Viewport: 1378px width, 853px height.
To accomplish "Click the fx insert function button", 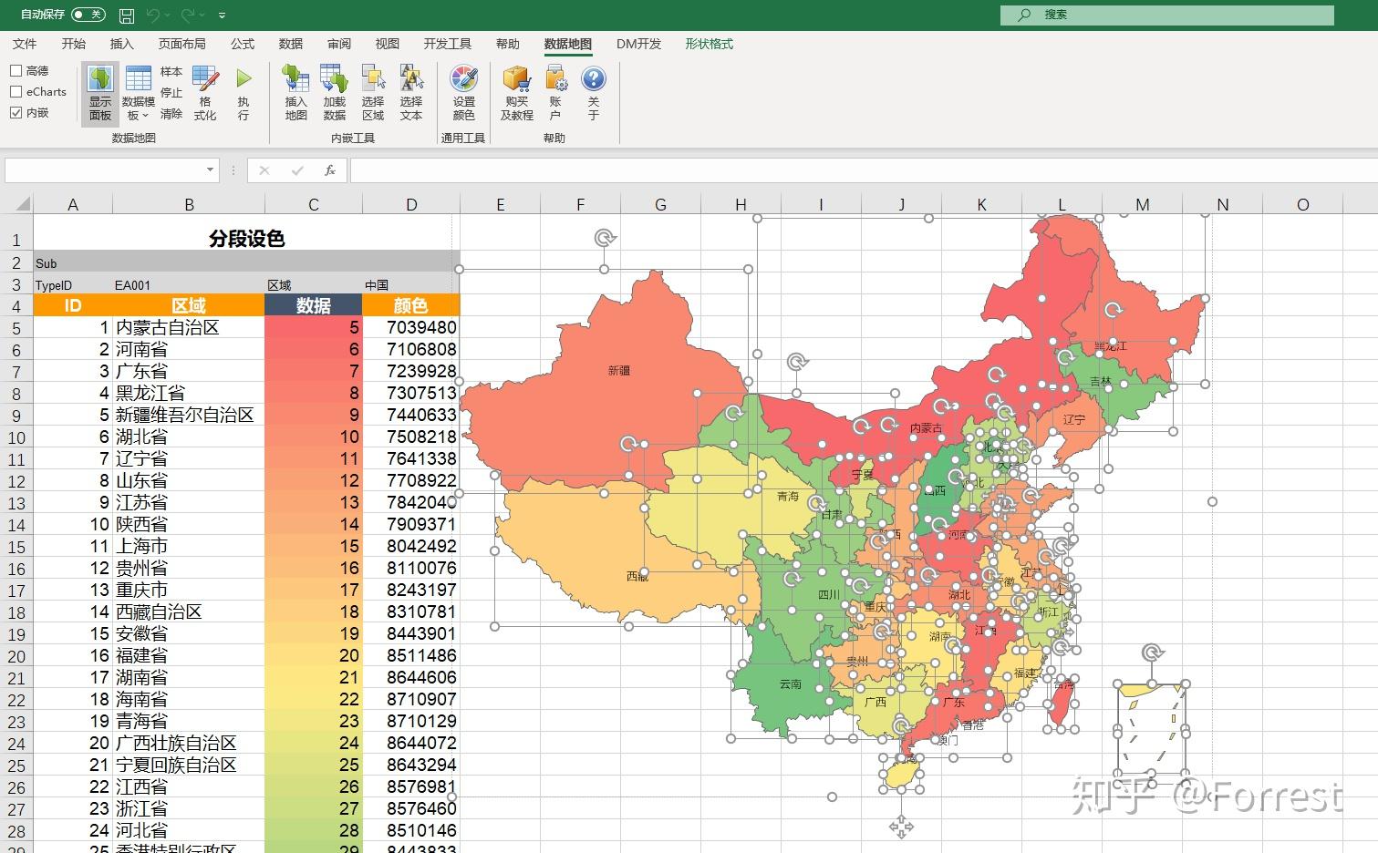I will pos(330,170).
